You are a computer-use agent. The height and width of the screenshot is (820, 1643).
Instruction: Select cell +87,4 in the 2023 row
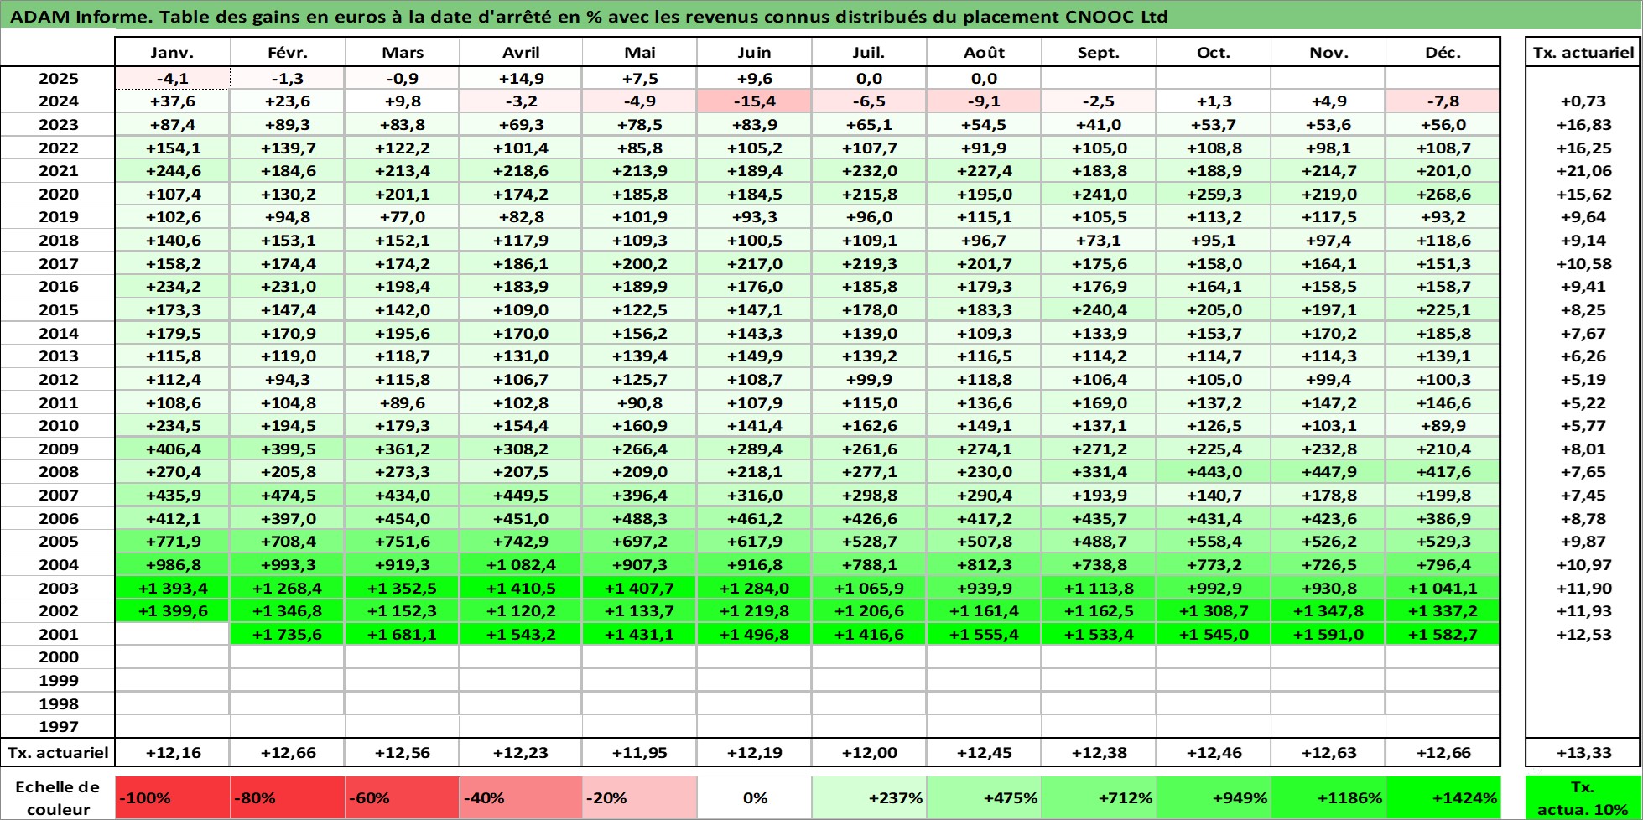pyautogui.click(x=172, y=125)
